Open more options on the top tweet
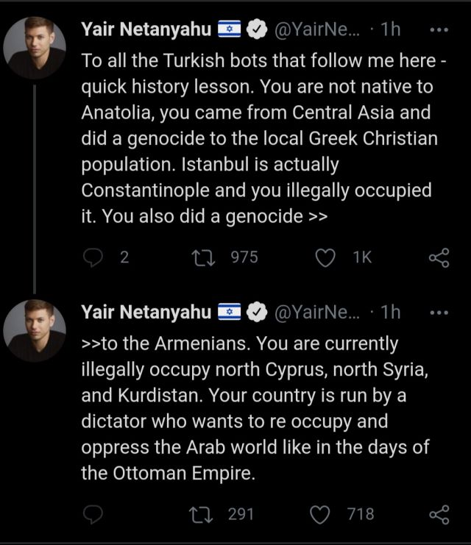 click(x=439, y=29)
